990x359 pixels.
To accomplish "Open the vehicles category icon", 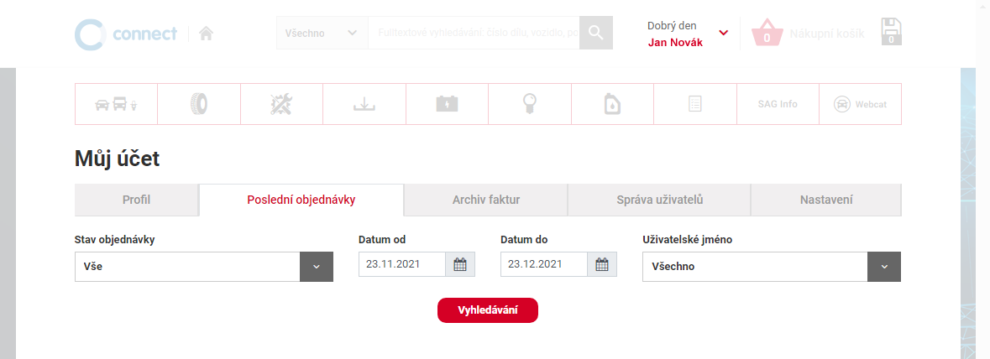I will (x=116, y=104).
